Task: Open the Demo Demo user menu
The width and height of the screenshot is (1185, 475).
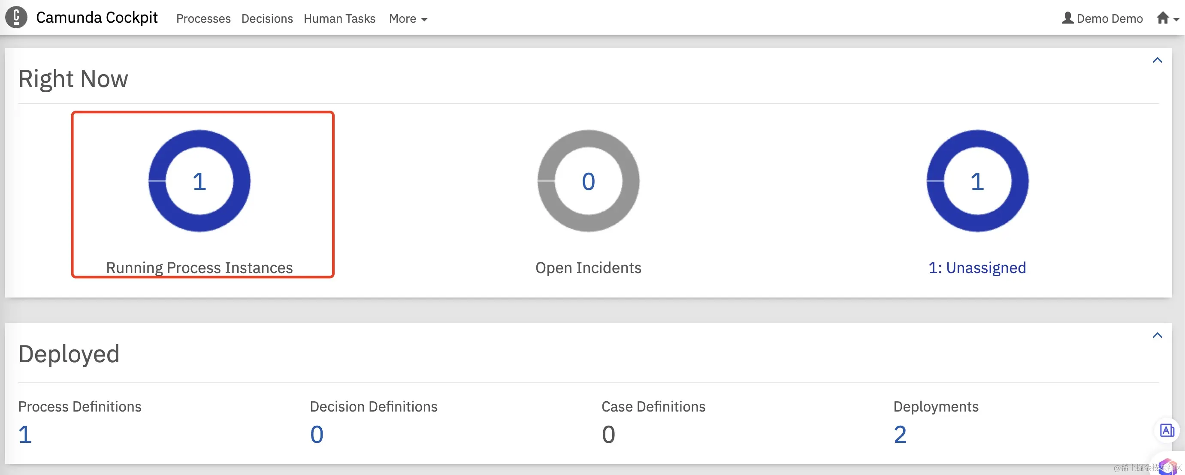Action: (x=1102, y=18)
